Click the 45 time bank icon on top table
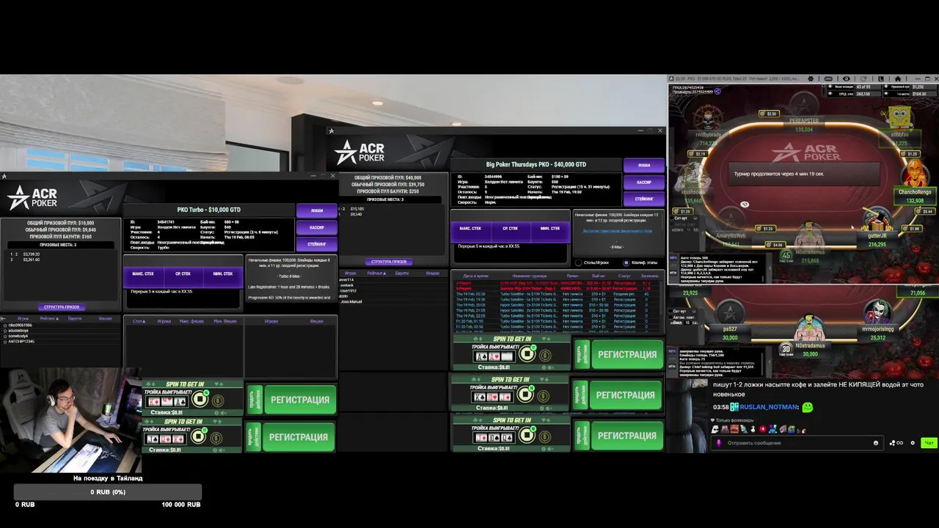939x528 pixels. [786, 255]
